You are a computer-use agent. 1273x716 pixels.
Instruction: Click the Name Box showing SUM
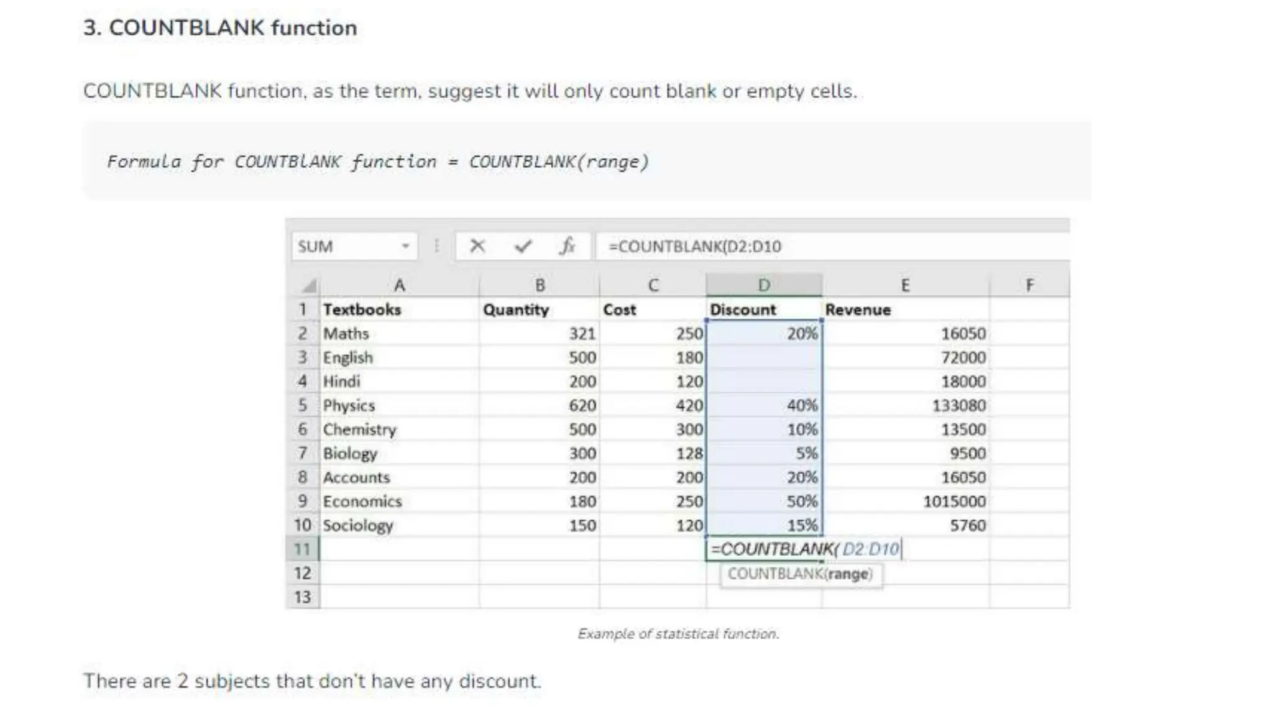[x=345, y=246]
